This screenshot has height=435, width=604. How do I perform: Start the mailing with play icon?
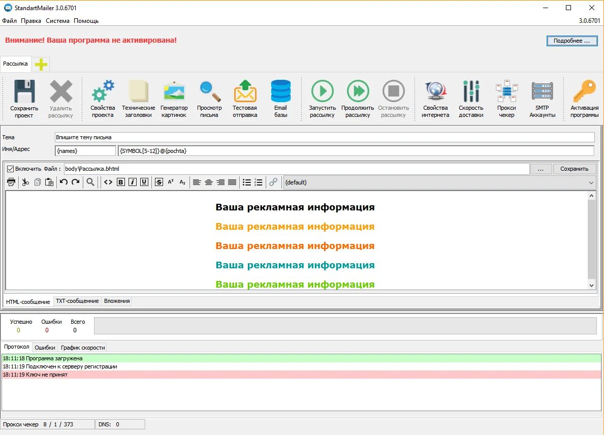(x=323, y=91)
